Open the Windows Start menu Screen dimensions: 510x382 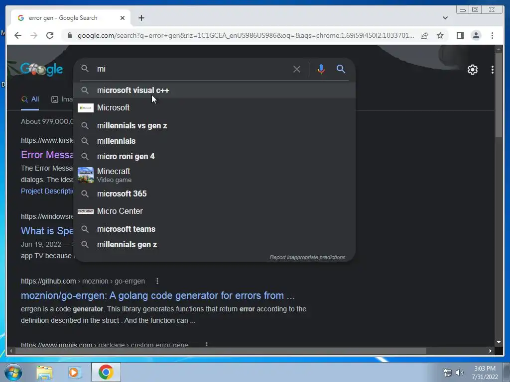(13, 372)
